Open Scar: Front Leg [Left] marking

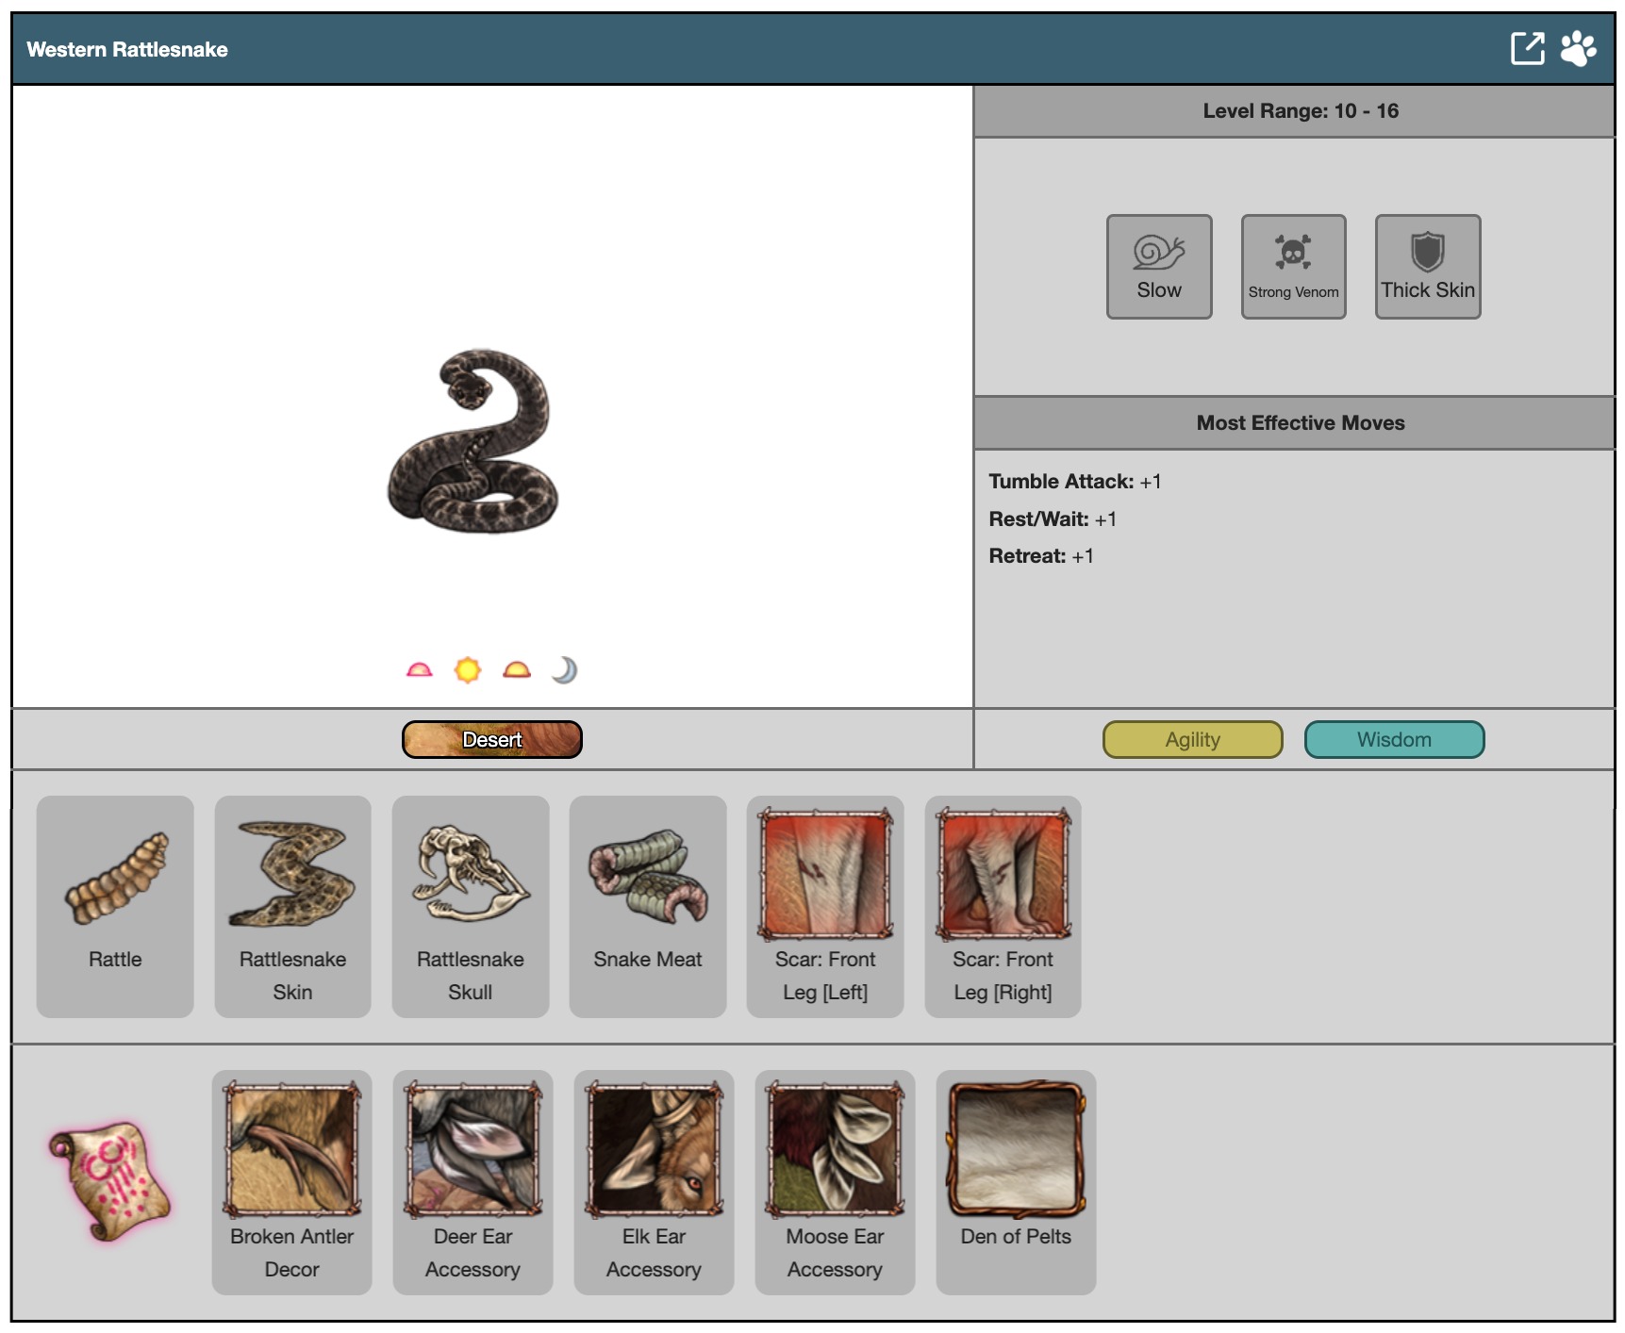pyautogui.click(x=825, y=905)
